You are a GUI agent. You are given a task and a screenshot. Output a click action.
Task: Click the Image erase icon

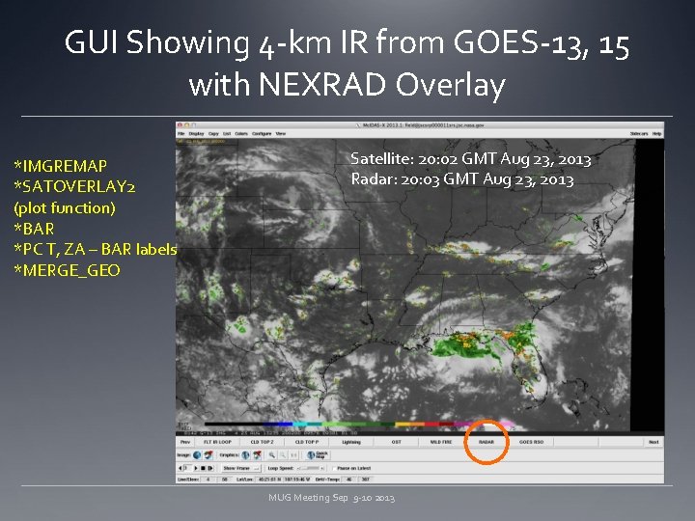208,455
